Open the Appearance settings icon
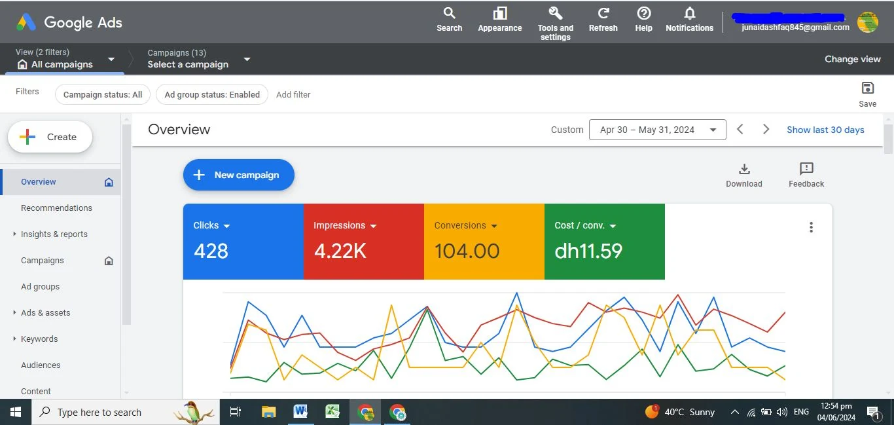The width and height of the screenshot is (894, 425). (x=500, y=19)
